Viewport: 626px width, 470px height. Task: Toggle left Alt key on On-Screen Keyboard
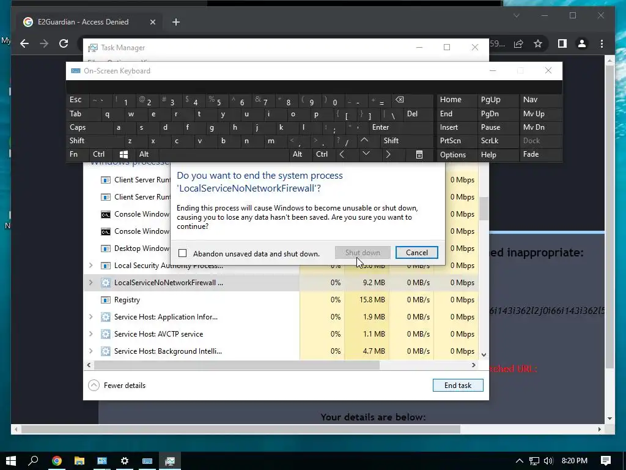pos(147,154)
